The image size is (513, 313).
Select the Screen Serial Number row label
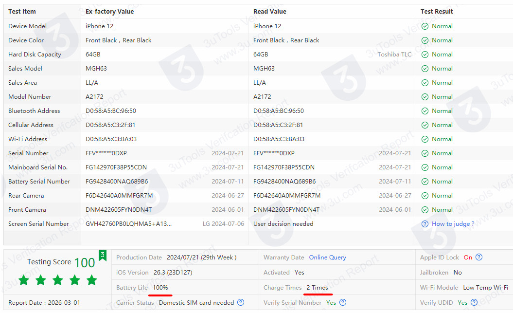tap(38, 224)
